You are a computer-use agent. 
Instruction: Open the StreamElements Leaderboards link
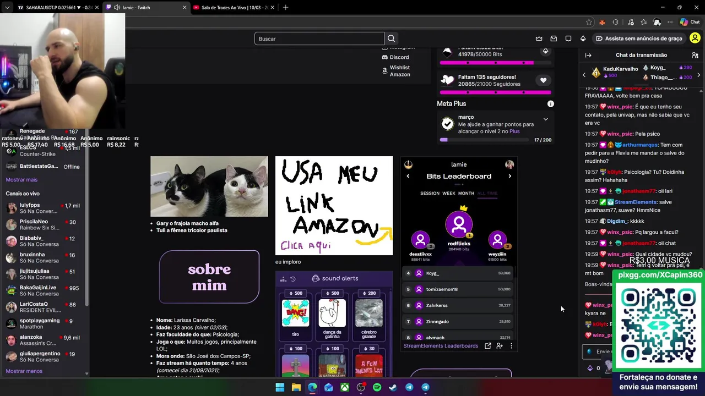tap(441, 346)
